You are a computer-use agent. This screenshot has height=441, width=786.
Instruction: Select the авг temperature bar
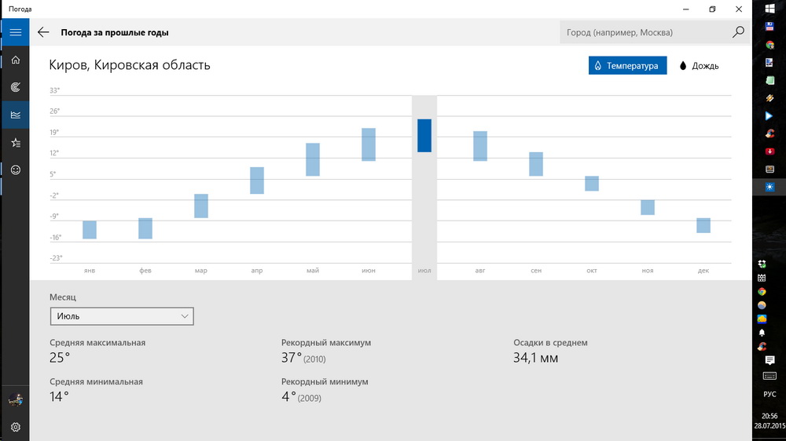(x=480, y=146)
